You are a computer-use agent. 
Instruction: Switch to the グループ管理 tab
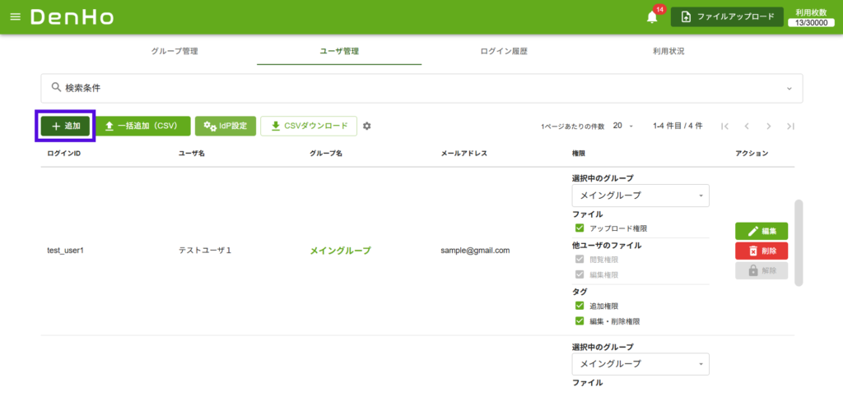point(175,51)
